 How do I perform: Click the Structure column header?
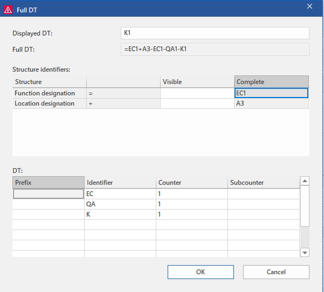pos(49,82)
